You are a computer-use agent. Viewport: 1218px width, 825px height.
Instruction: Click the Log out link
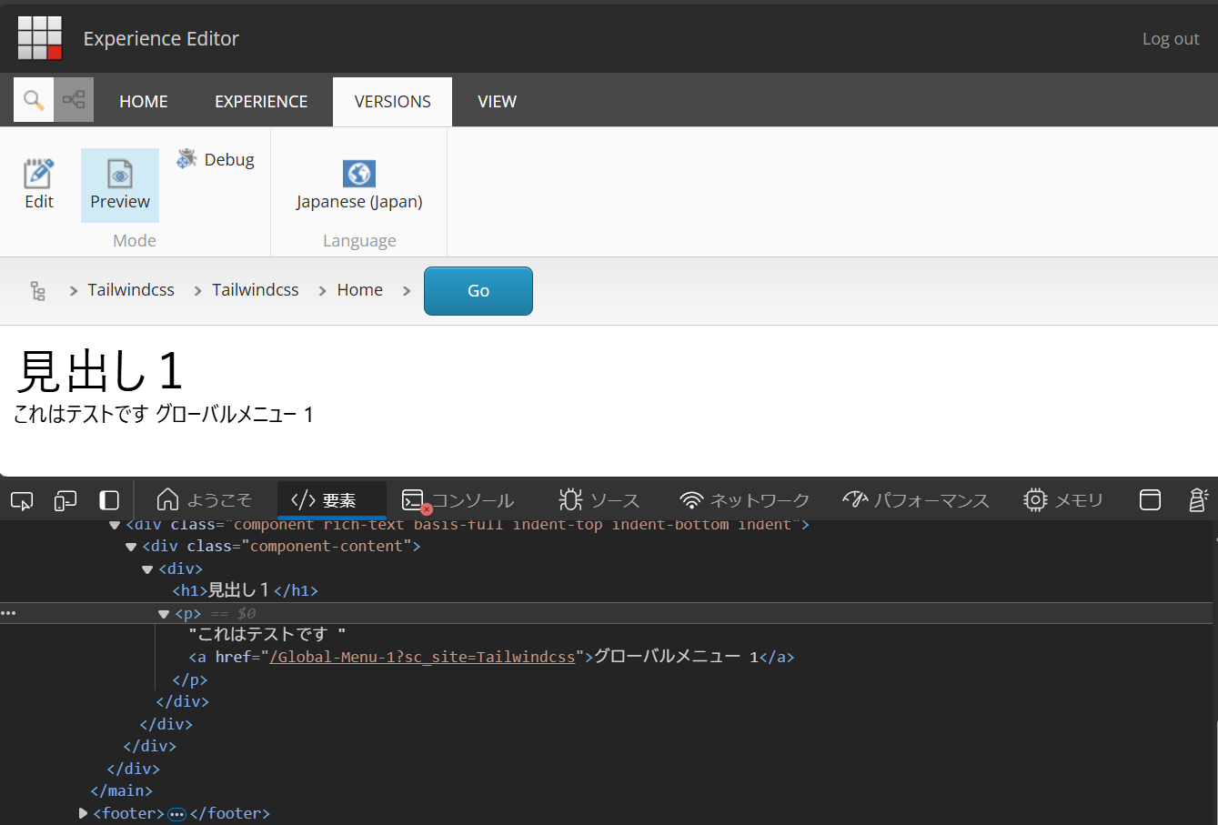coord(1171,38)
